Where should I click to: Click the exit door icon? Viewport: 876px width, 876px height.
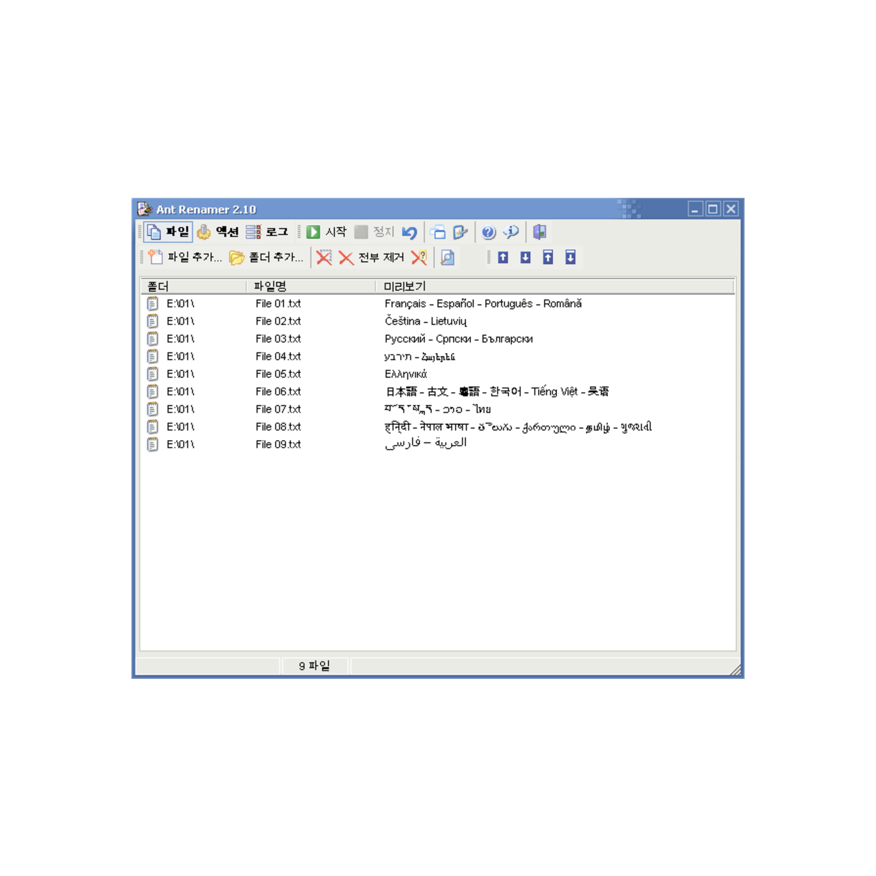[x=539, y=233]
